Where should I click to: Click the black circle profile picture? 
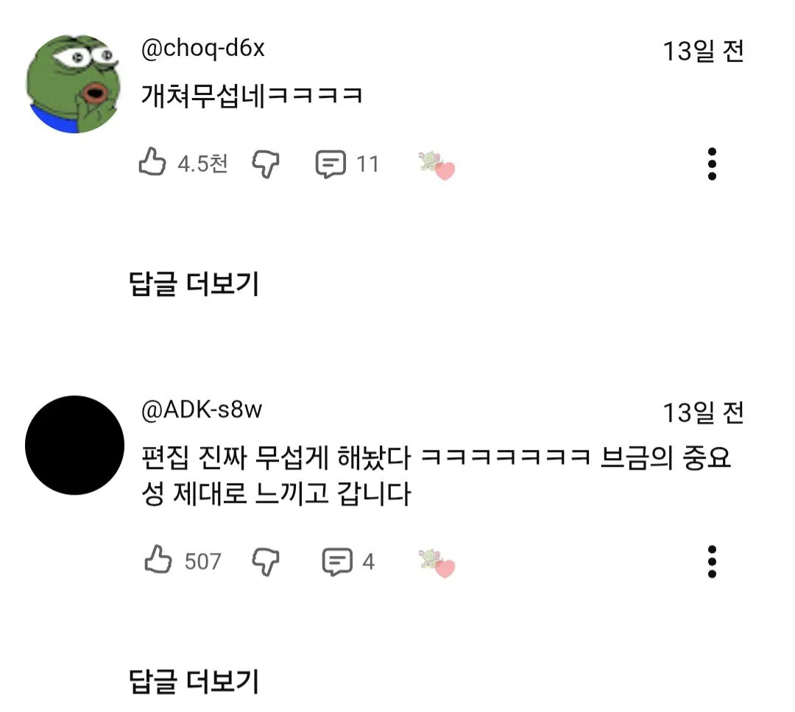[74, 445]
